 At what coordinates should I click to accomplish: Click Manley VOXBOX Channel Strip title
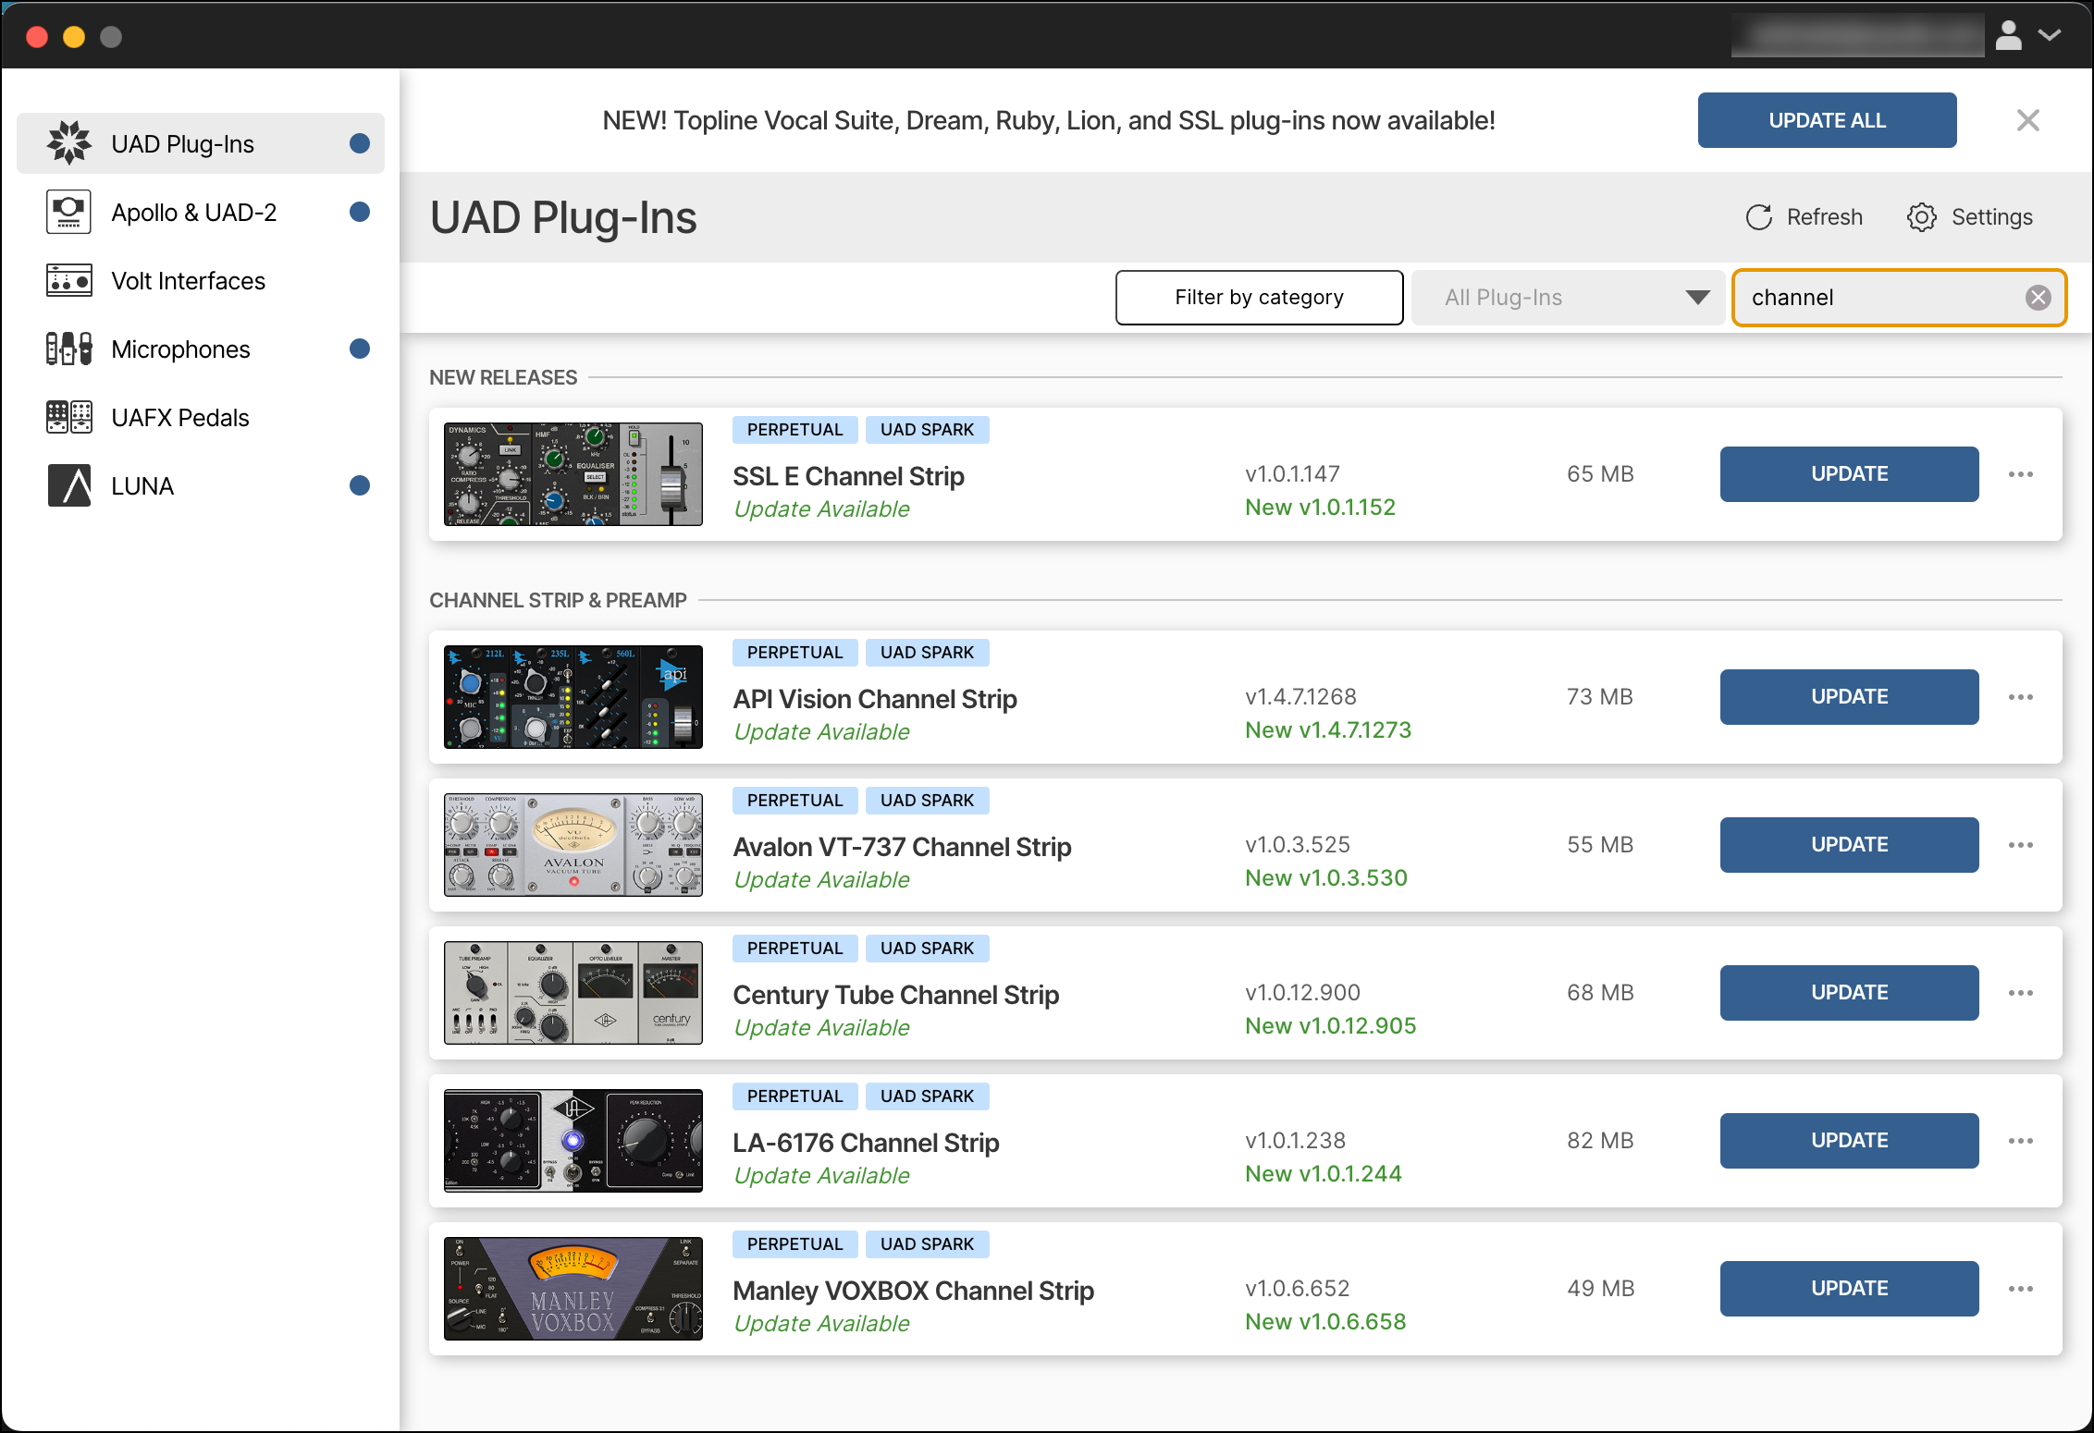[913, 1291]
